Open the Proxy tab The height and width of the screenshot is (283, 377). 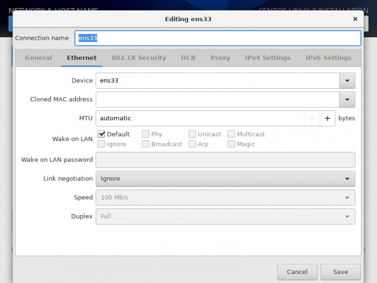220,58
